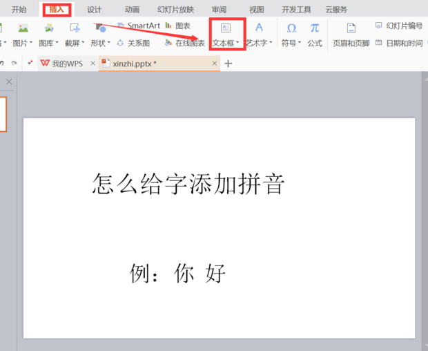Viewport: 428px width, 351px height.
Task: Open the 审阅 tab
Action: pyautogui.click(x=219, y=10)
